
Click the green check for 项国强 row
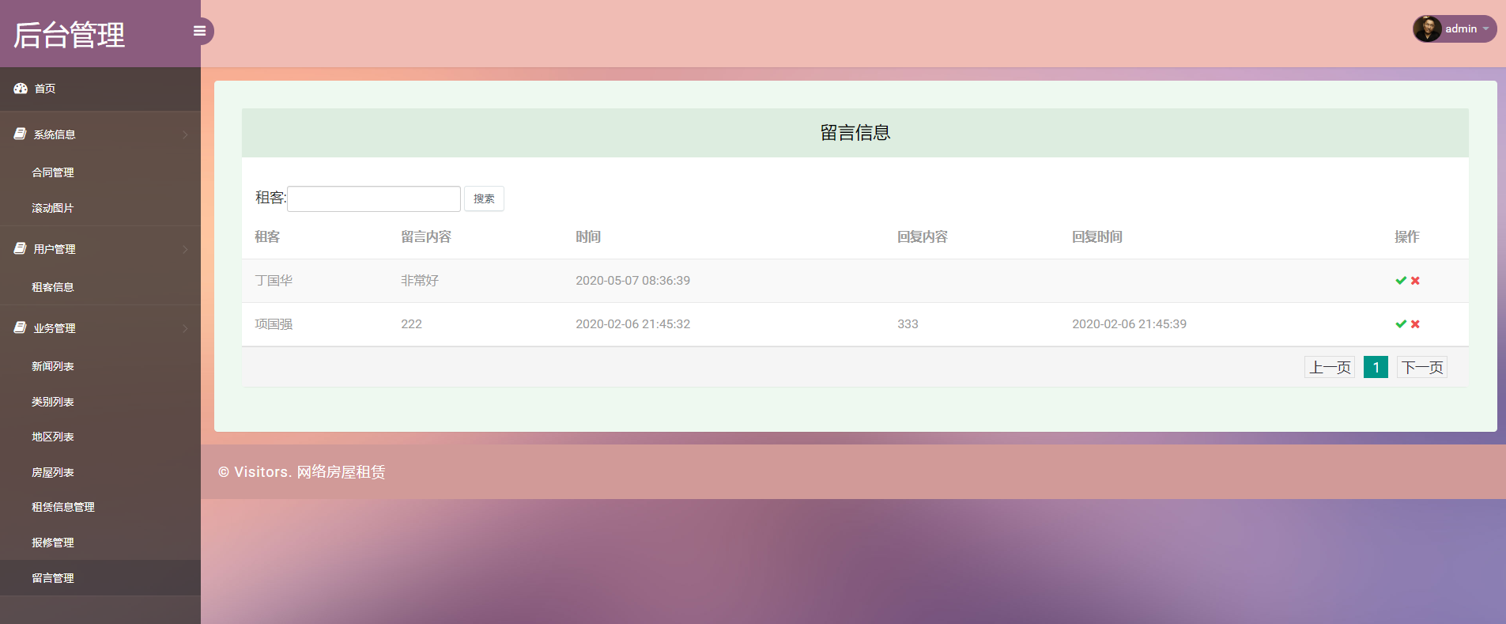pos(1401,324)
